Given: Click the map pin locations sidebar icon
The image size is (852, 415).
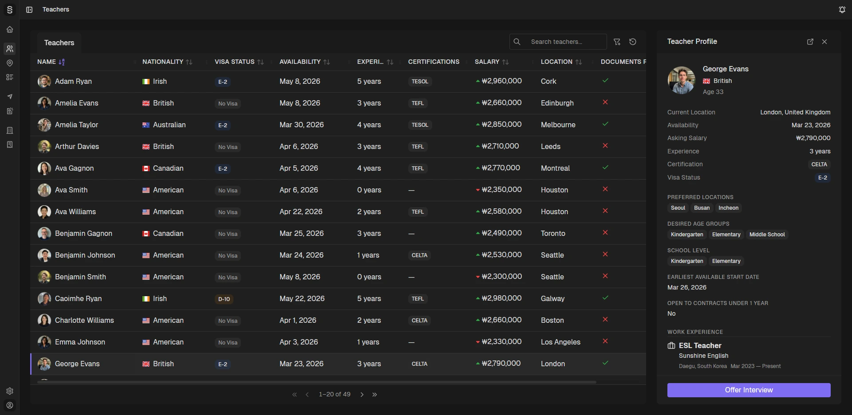Looking at the screenshot, I should point(10,63).
